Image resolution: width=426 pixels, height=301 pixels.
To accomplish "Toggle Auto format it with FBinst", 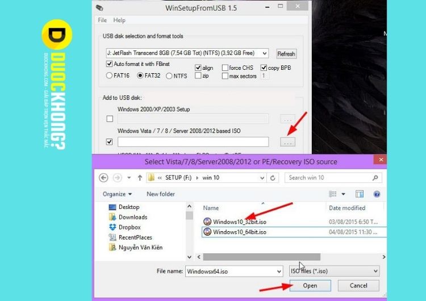I will pos(109,64).
